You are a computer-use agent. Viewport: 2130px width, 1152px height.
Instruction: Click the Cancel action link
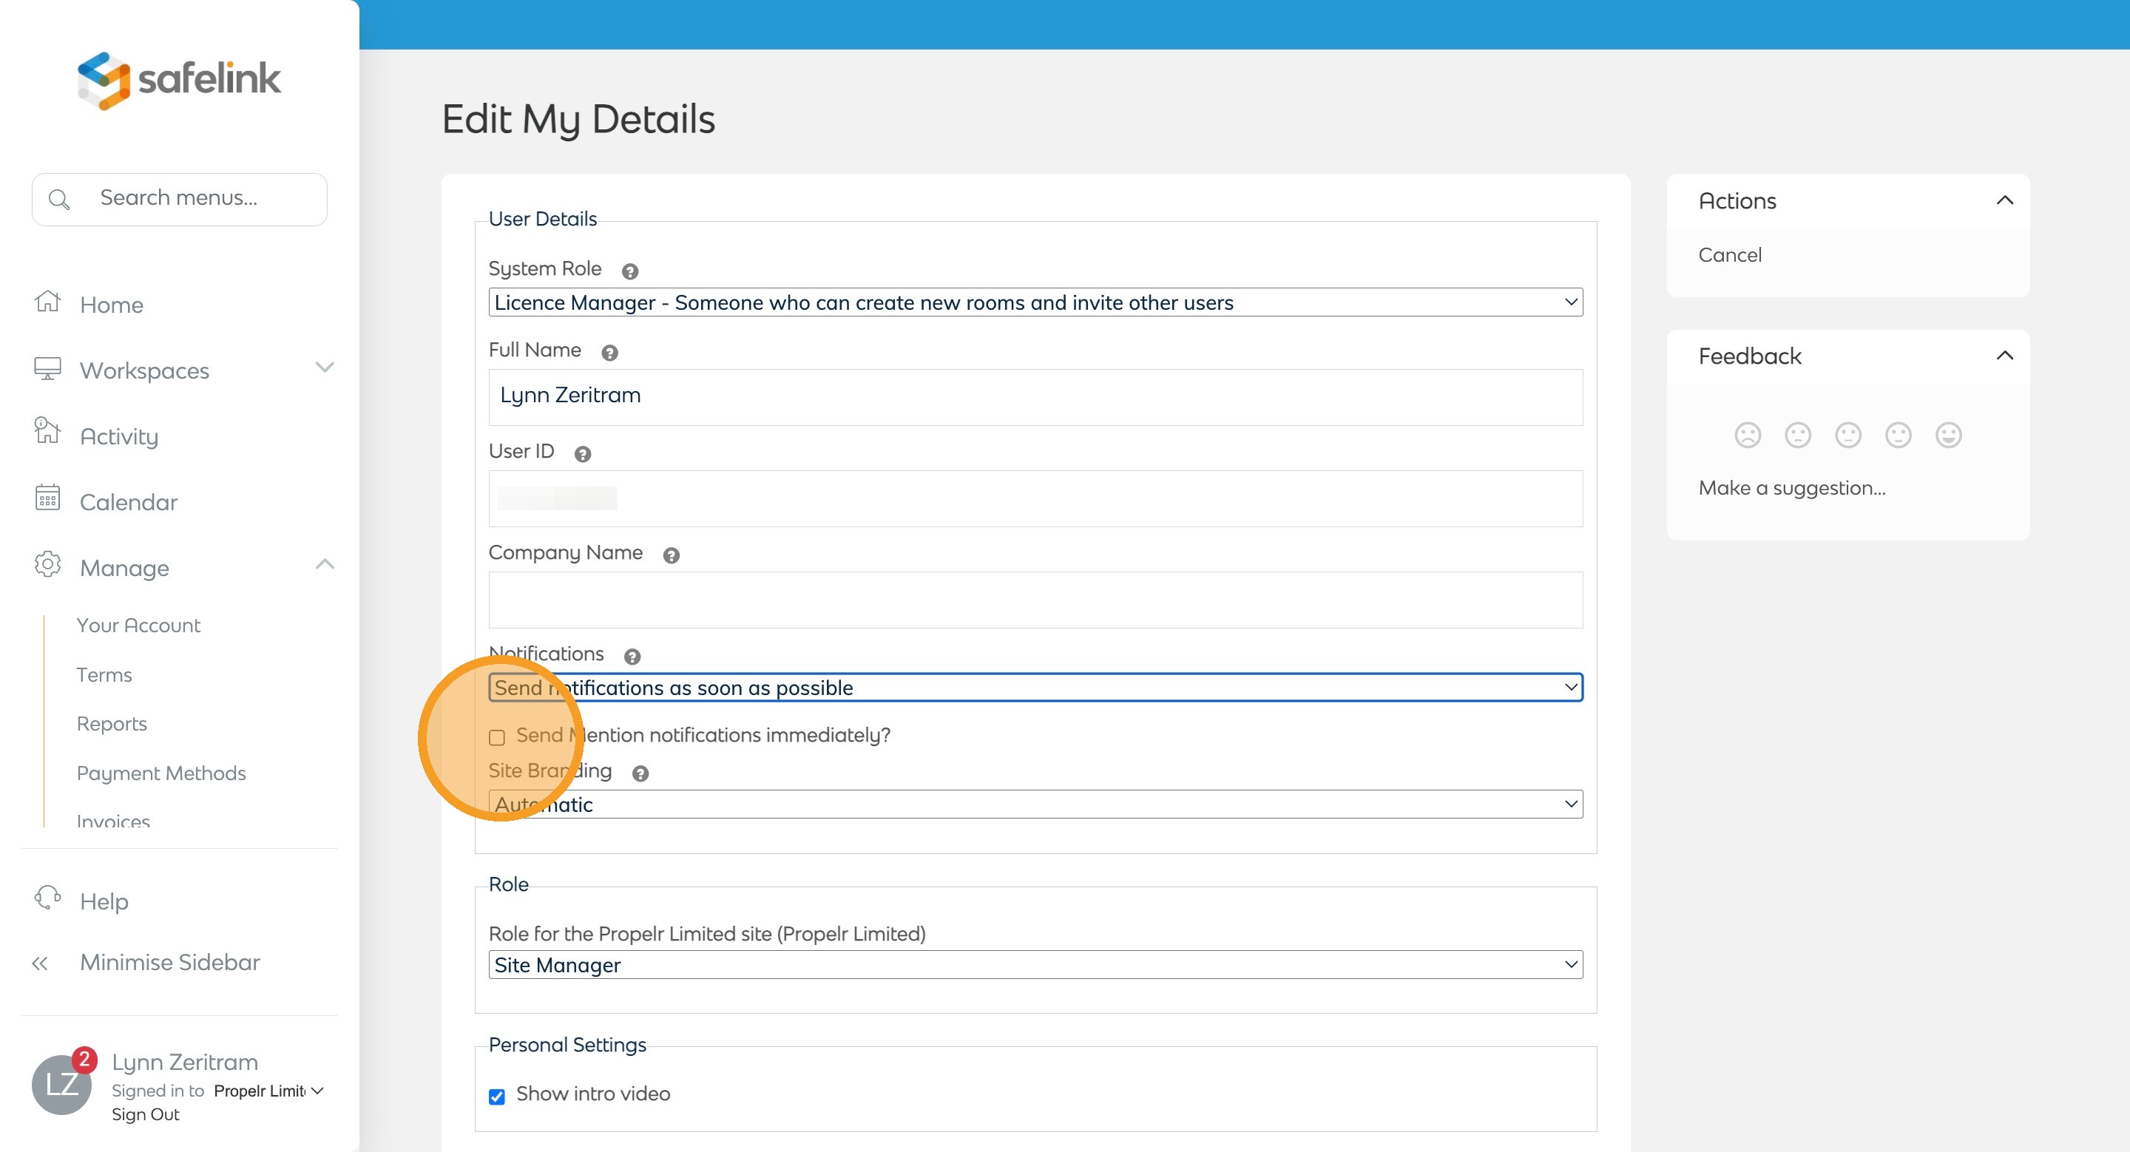(1729, 255)
